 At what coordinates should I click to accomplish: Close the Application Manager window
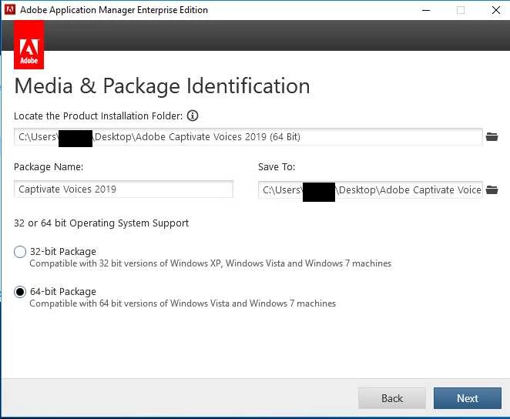click(496, 10)
